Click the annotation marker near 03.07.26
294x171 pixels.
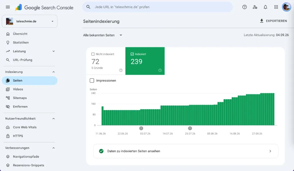pyautogui.click(x=141, y=128)
